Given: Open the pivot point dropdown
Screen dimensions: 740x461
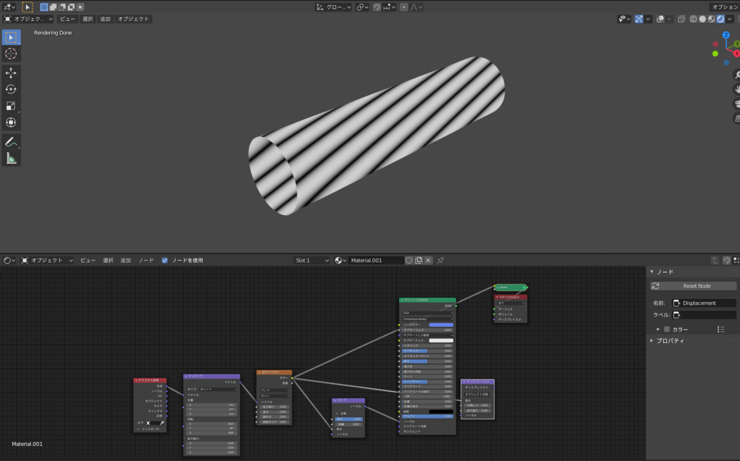Looking at the screenshot, I should tap(362, 7).
